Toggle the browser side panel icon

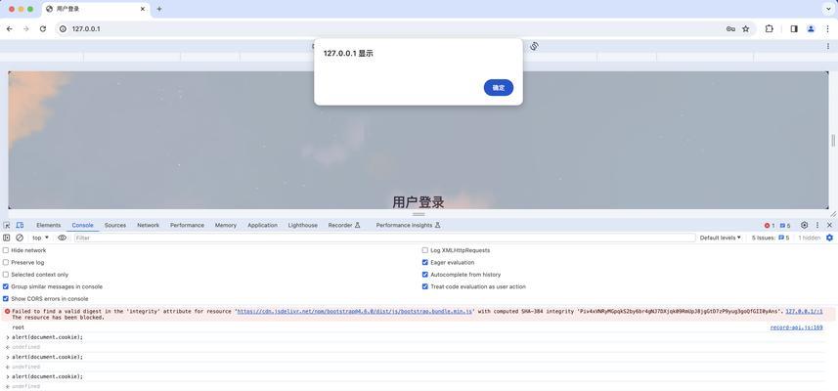pos(794,29)
